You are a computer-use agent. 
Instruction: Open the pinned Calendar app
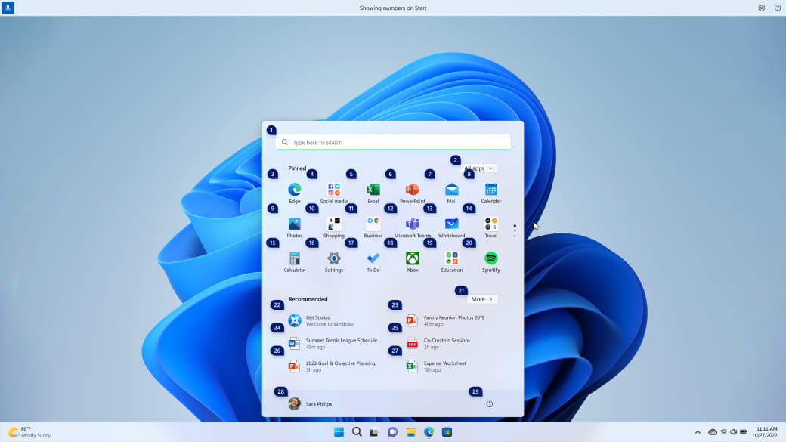[491, 190]
